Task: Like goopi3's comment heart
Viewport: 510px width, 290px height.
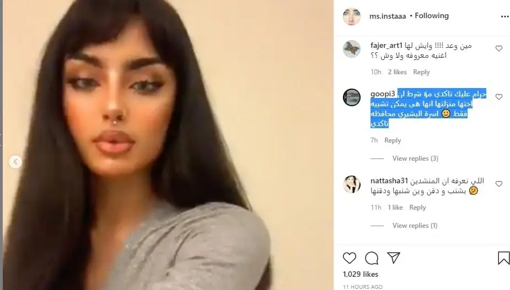Action: [499, 97]
